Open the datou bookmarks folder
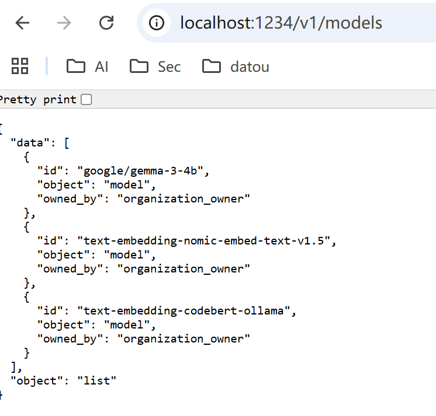436x416 pixels. pyautogui.click(x=236, y=67)
